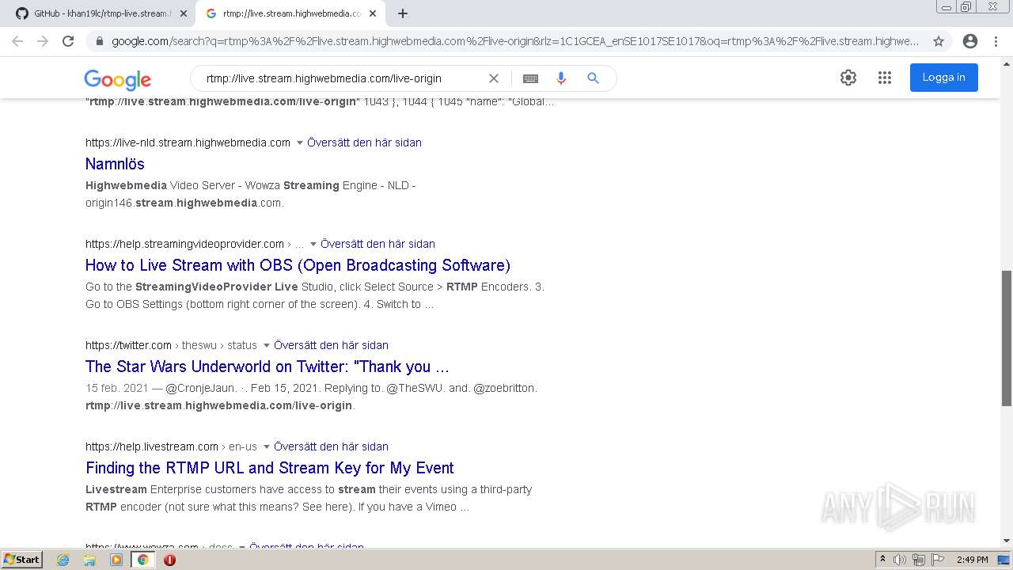
Task: Click the https://twitter.com result URL text
Action: click(128, 345)
